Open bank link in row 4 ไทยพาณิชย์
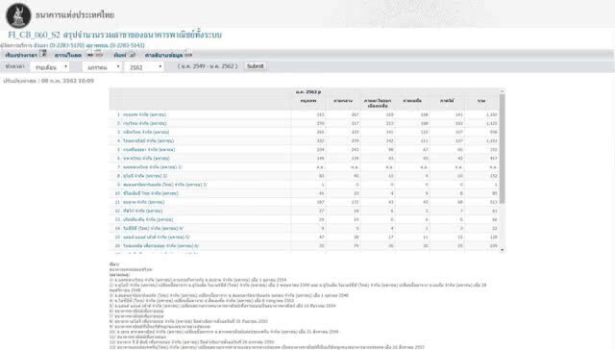 (148, 140)
